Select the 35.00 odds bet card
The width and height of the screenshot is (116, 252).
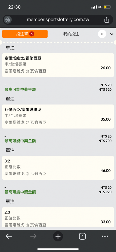pos(58,116)
